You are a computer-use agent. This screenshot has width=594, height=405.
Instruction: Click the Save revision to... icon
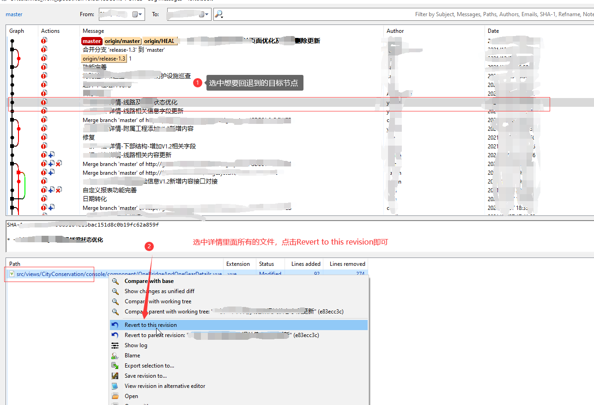click(115, 376)
